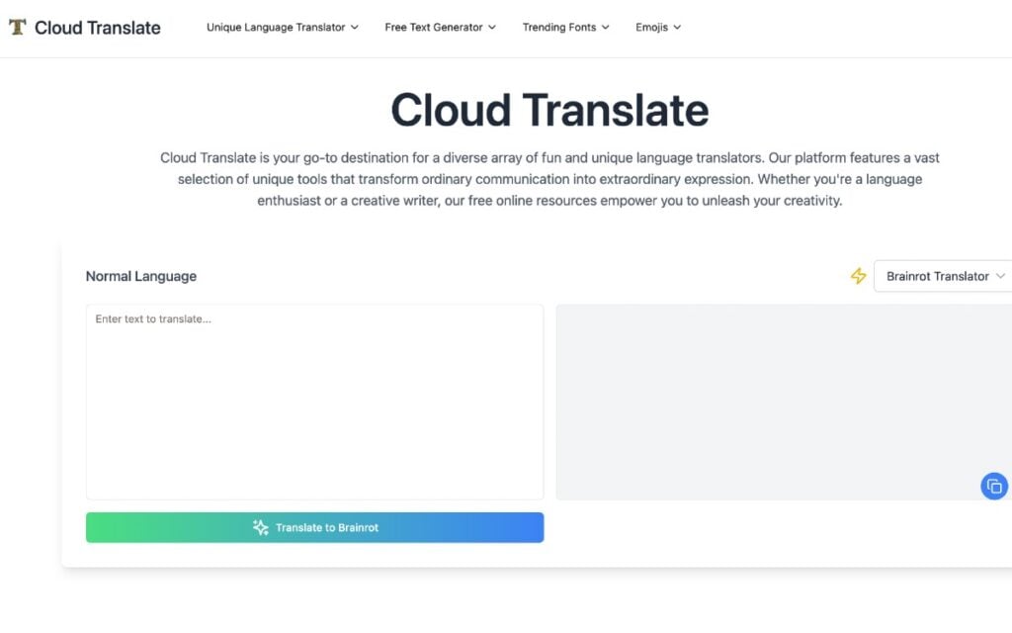
Task: Click the chevron icon beside Unique Language Translator
Action: [x=353, y=28]
